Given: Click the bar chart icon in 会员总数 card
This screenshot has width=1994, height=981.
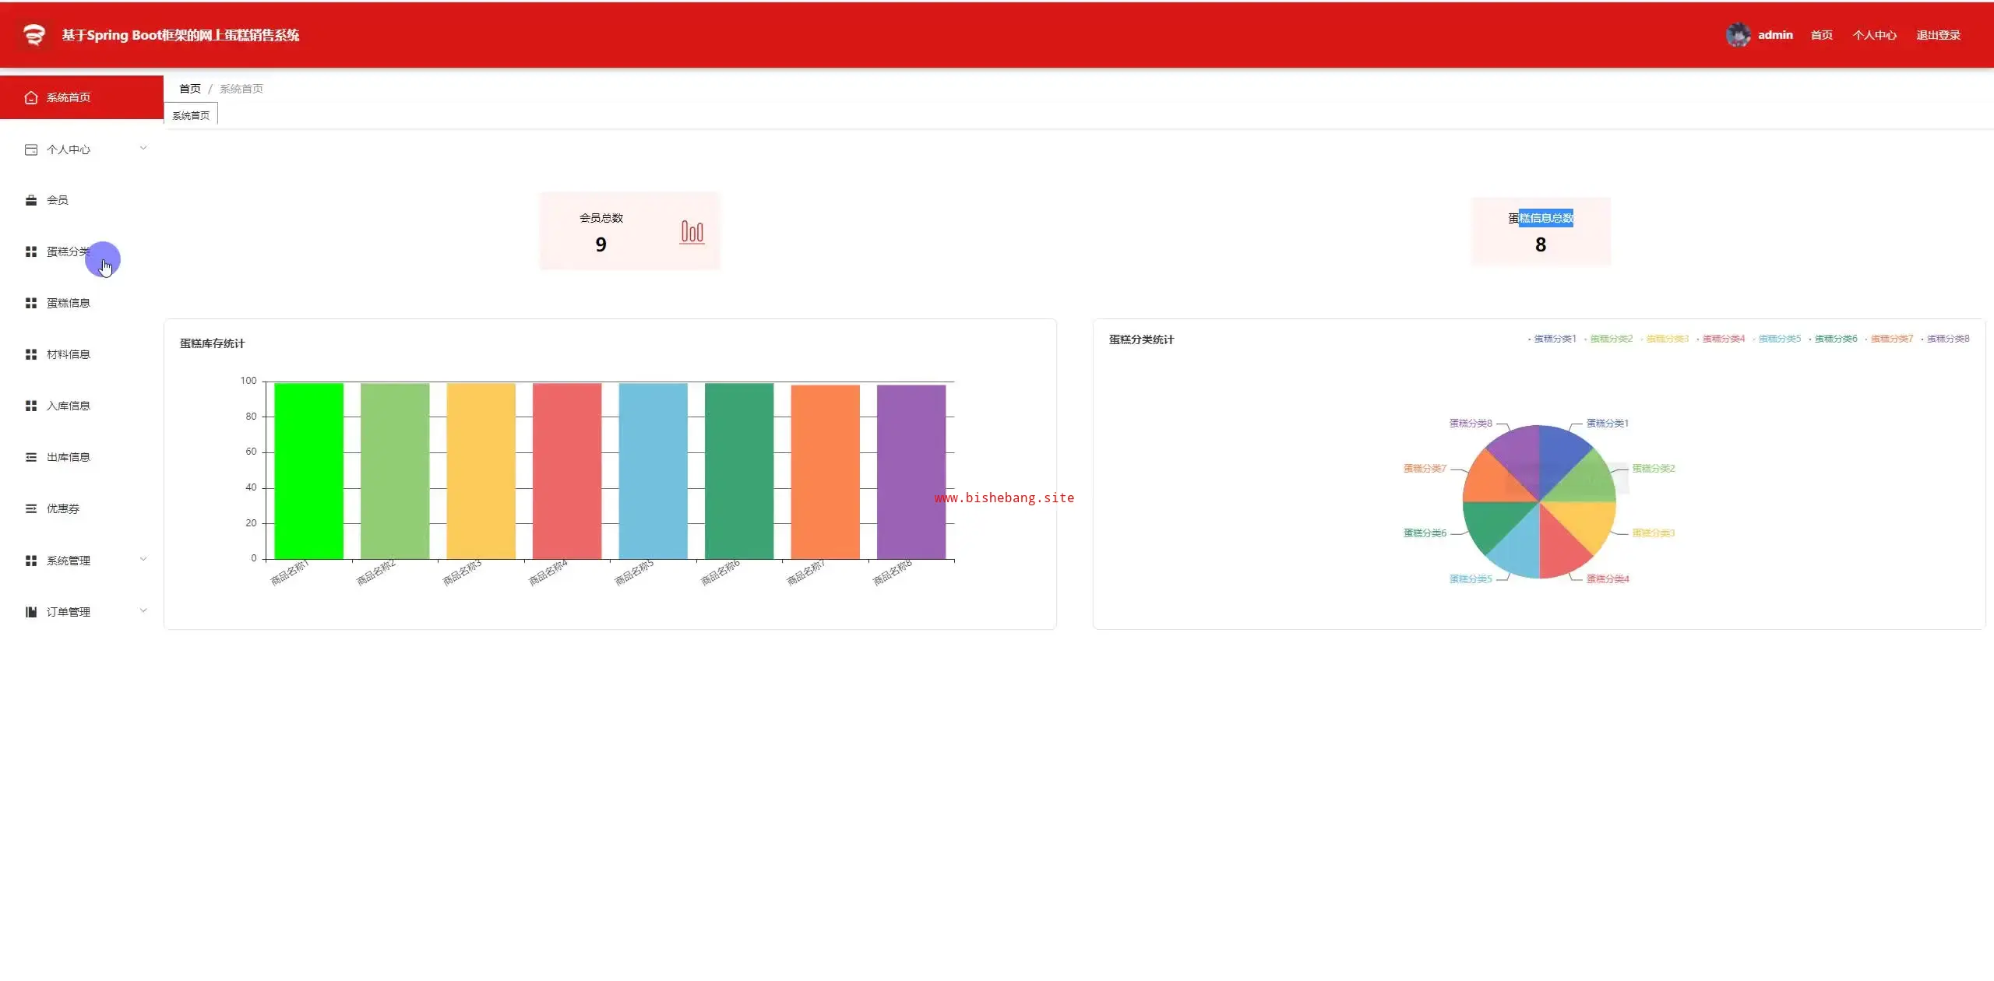Looking at the screenshot, I should click(x=692, y=232).
